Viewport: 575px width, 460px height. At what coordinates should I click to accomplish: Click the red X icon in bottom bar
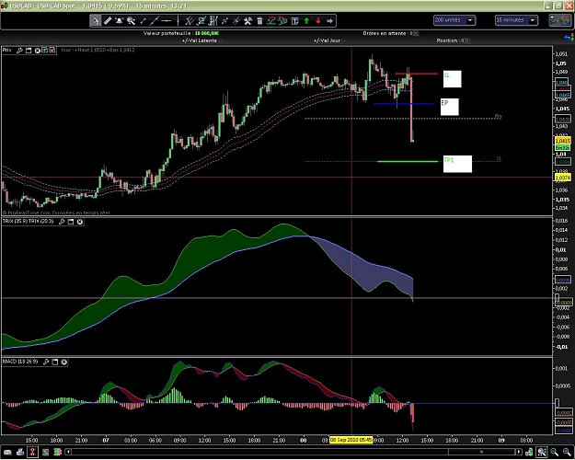click(32, 452)
